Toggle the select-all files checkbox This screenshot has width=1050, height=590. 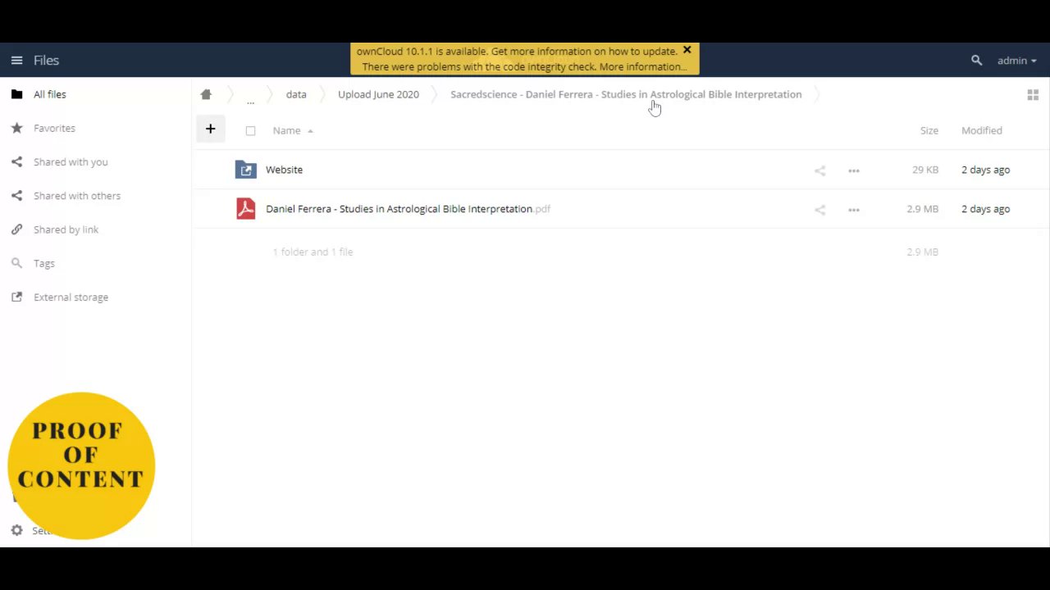click(250, 130)
